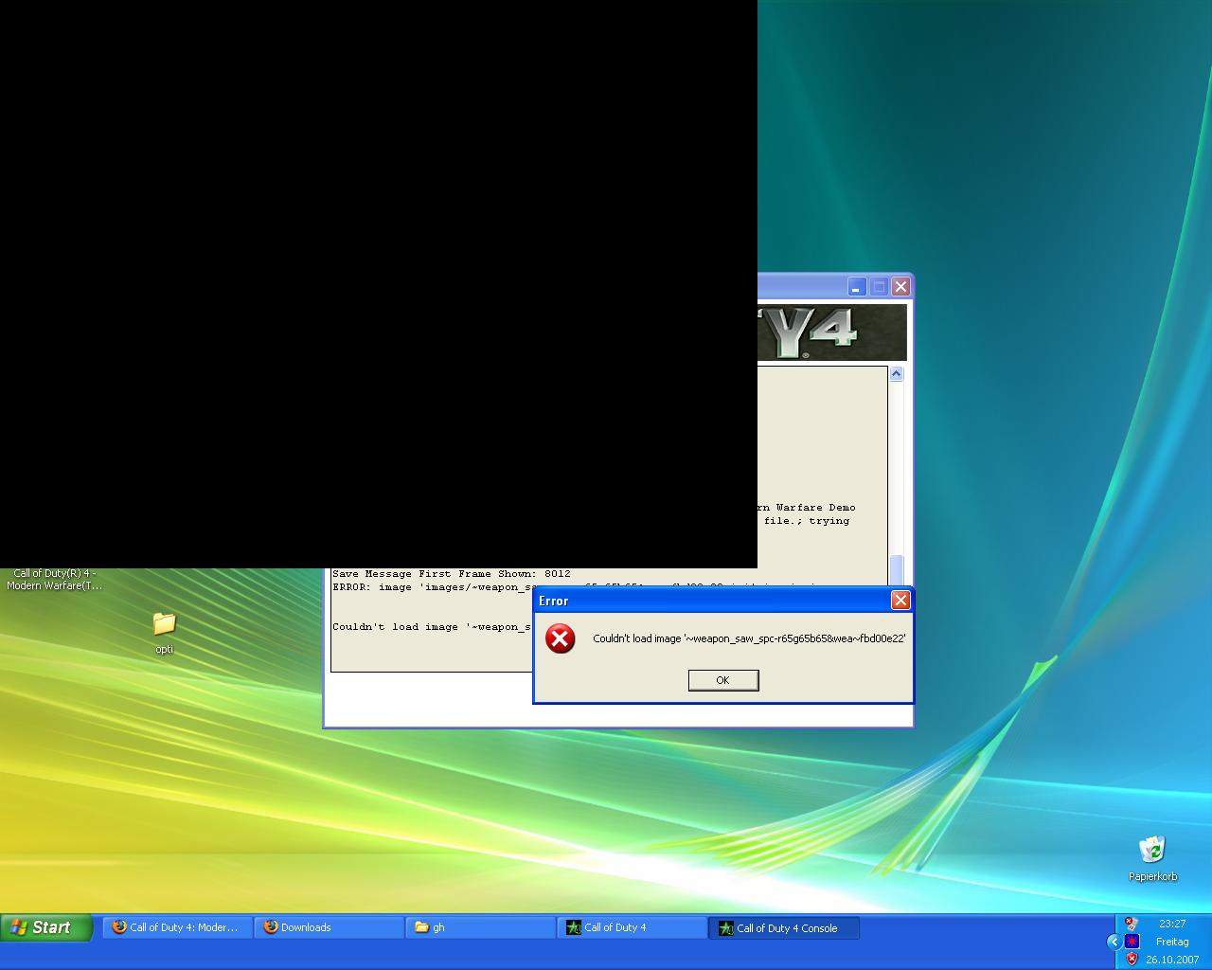Click the "ERROR: image 'images/~weapon_s" console line
This screenshot has height=970, width=1212.
click(x=434, y=586)
